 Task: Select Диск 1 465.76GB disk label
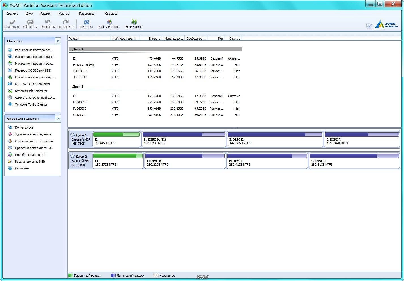(81, 139)
